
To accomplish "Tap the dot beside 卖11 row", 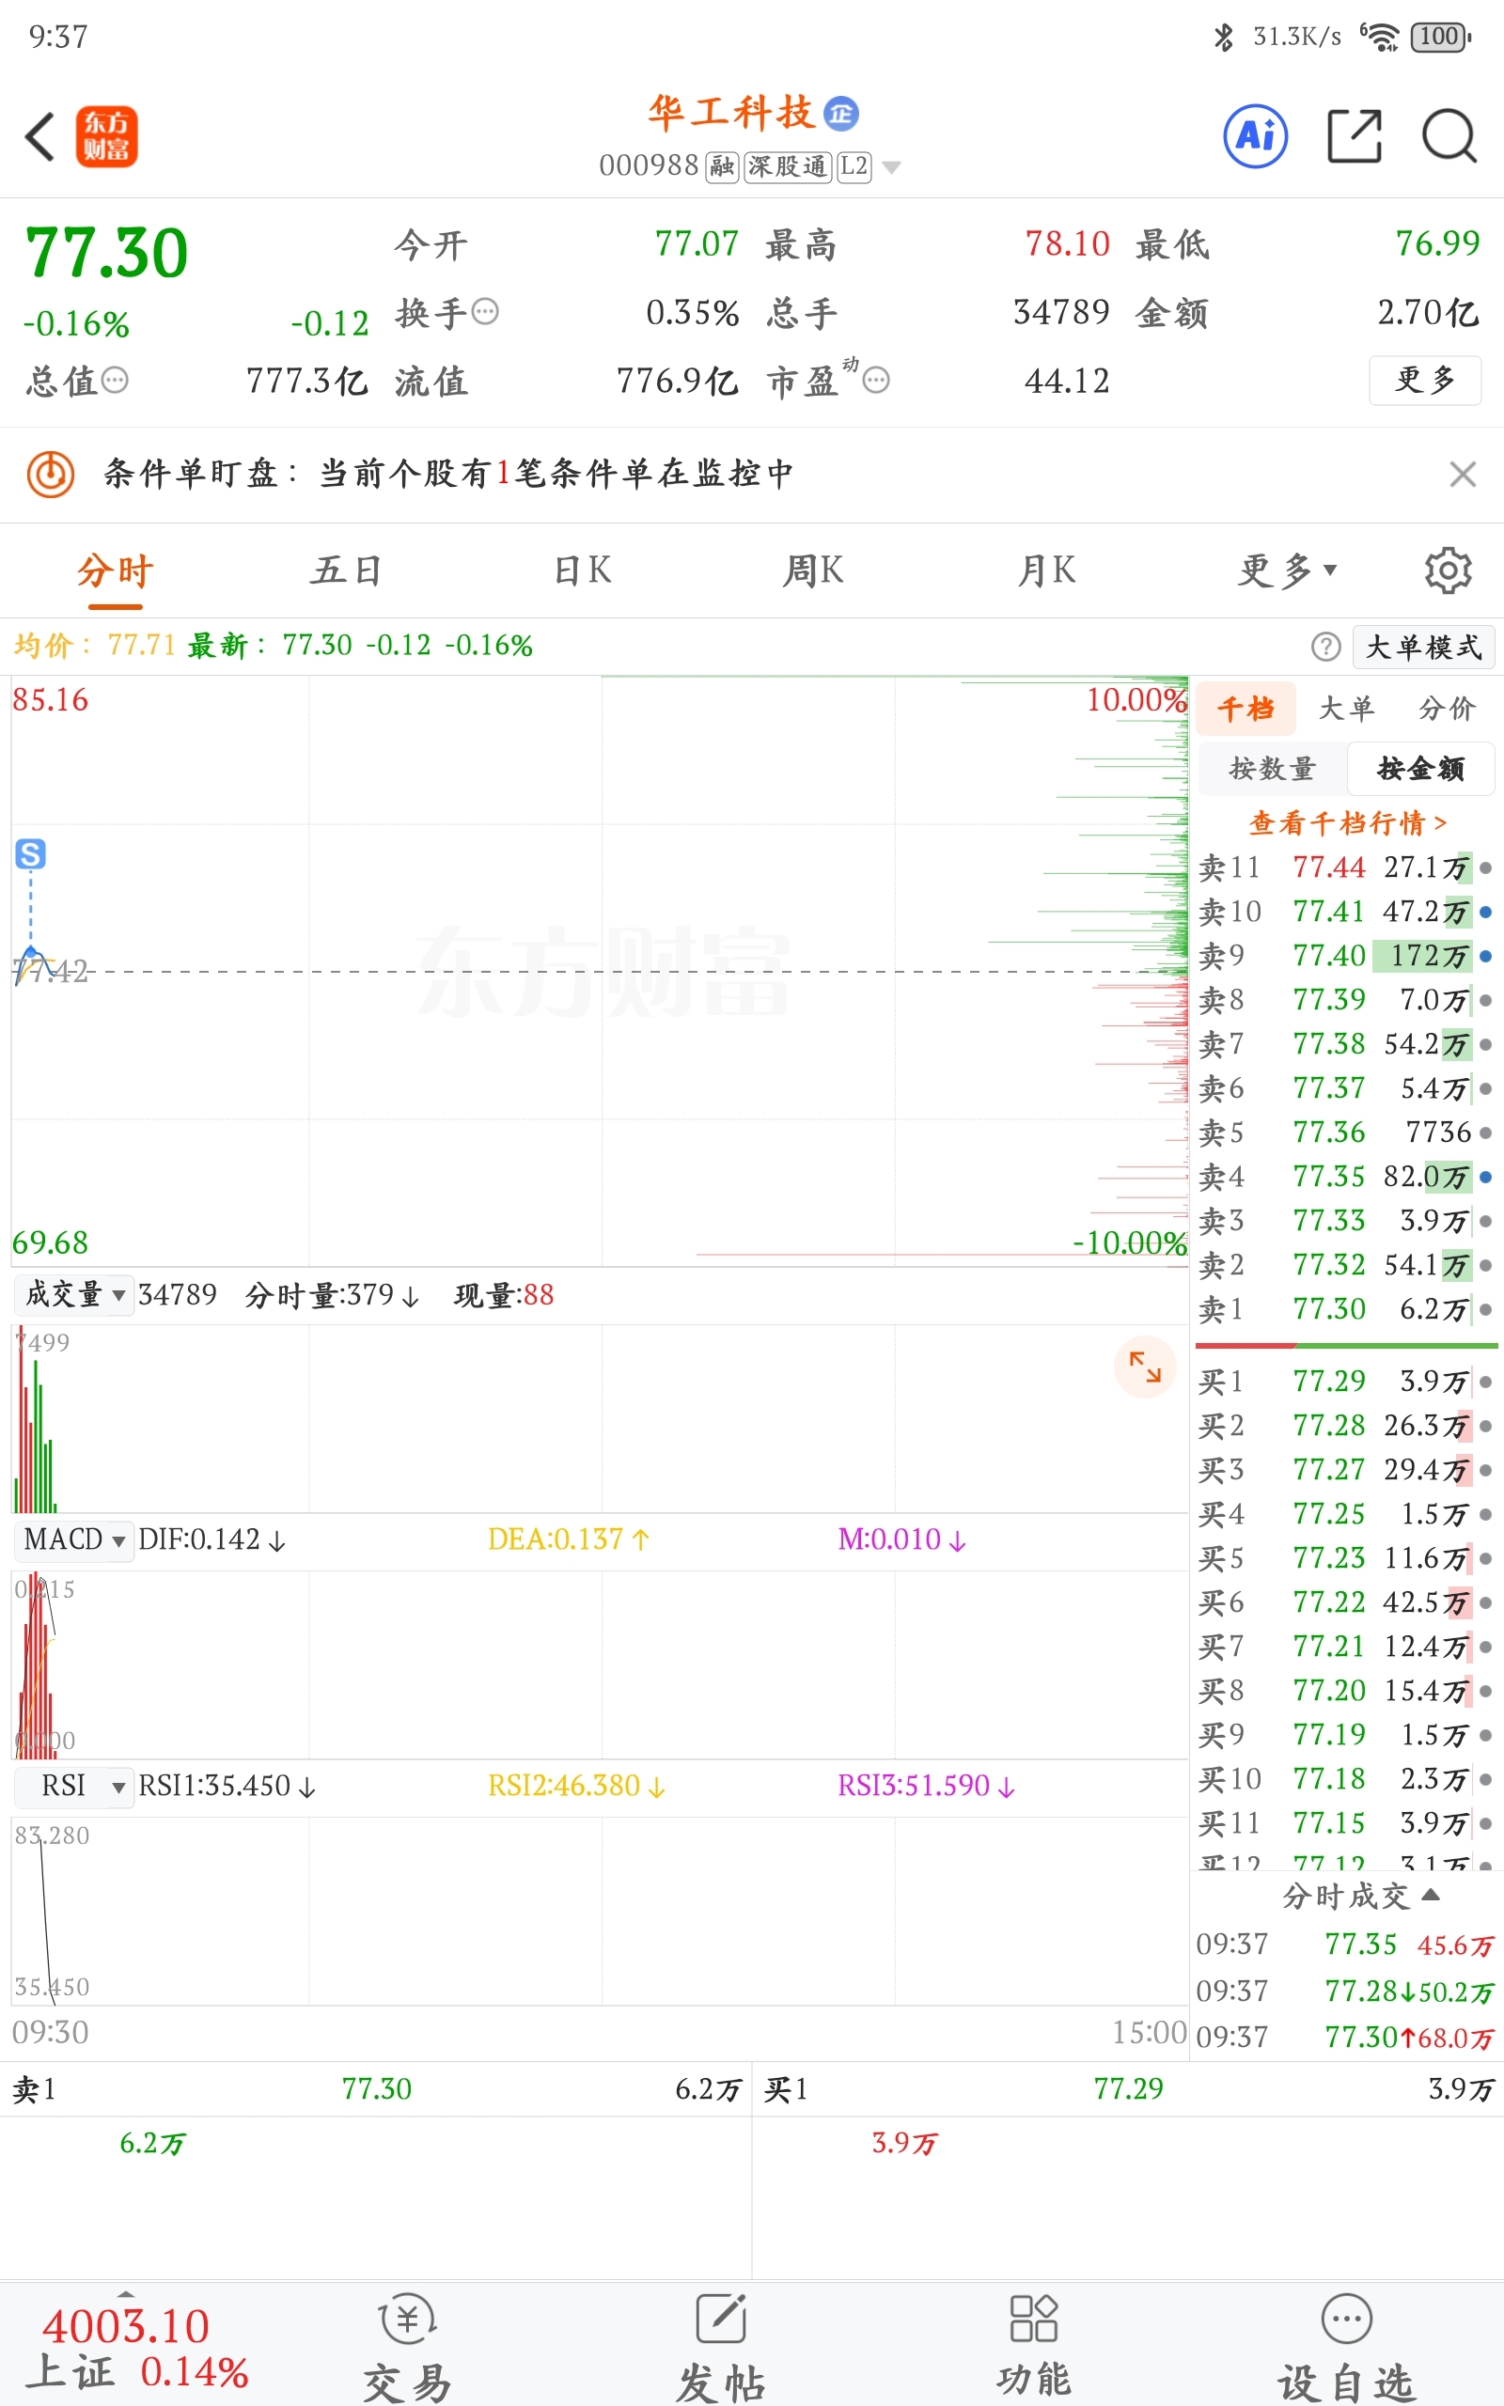I will click(1485, 867).
